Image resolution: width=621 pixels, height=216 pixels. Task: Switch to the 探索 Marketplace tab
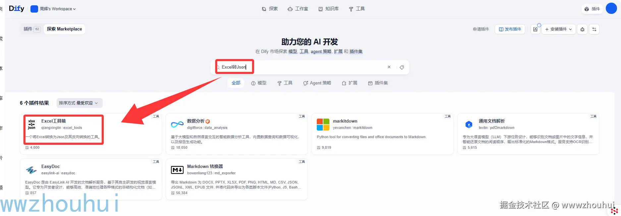[x=64, y=29]
